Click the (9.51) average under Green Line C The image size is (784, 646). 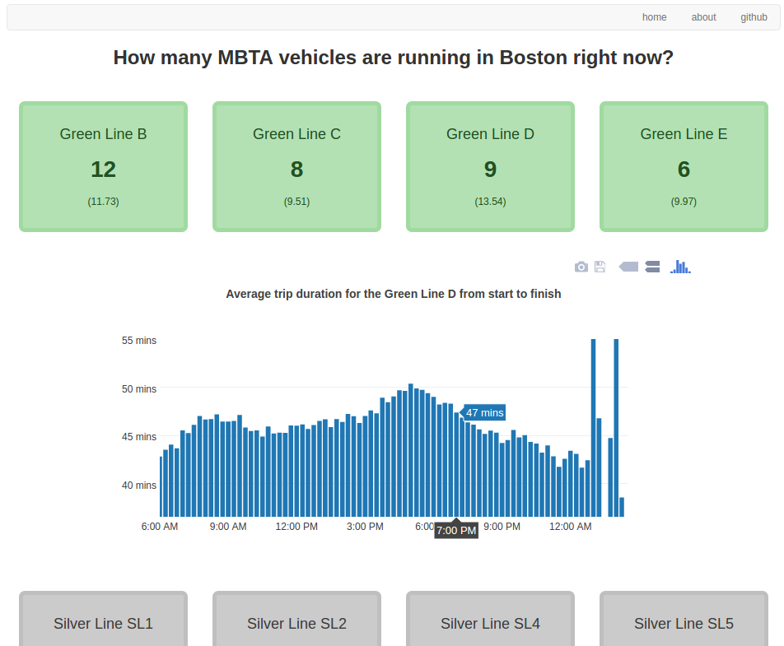tap(297, 202)
